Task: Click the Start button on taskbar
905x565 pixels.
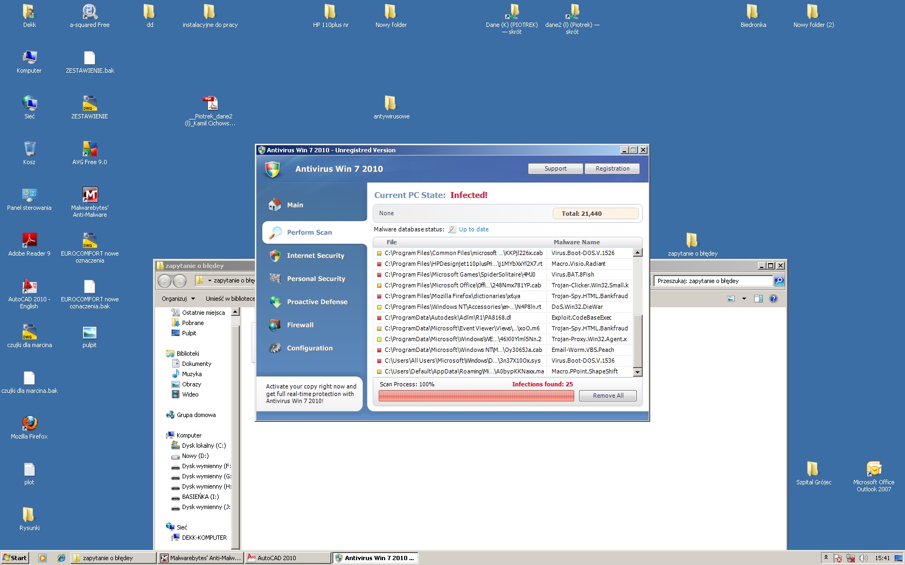Action: coord(15,558)
